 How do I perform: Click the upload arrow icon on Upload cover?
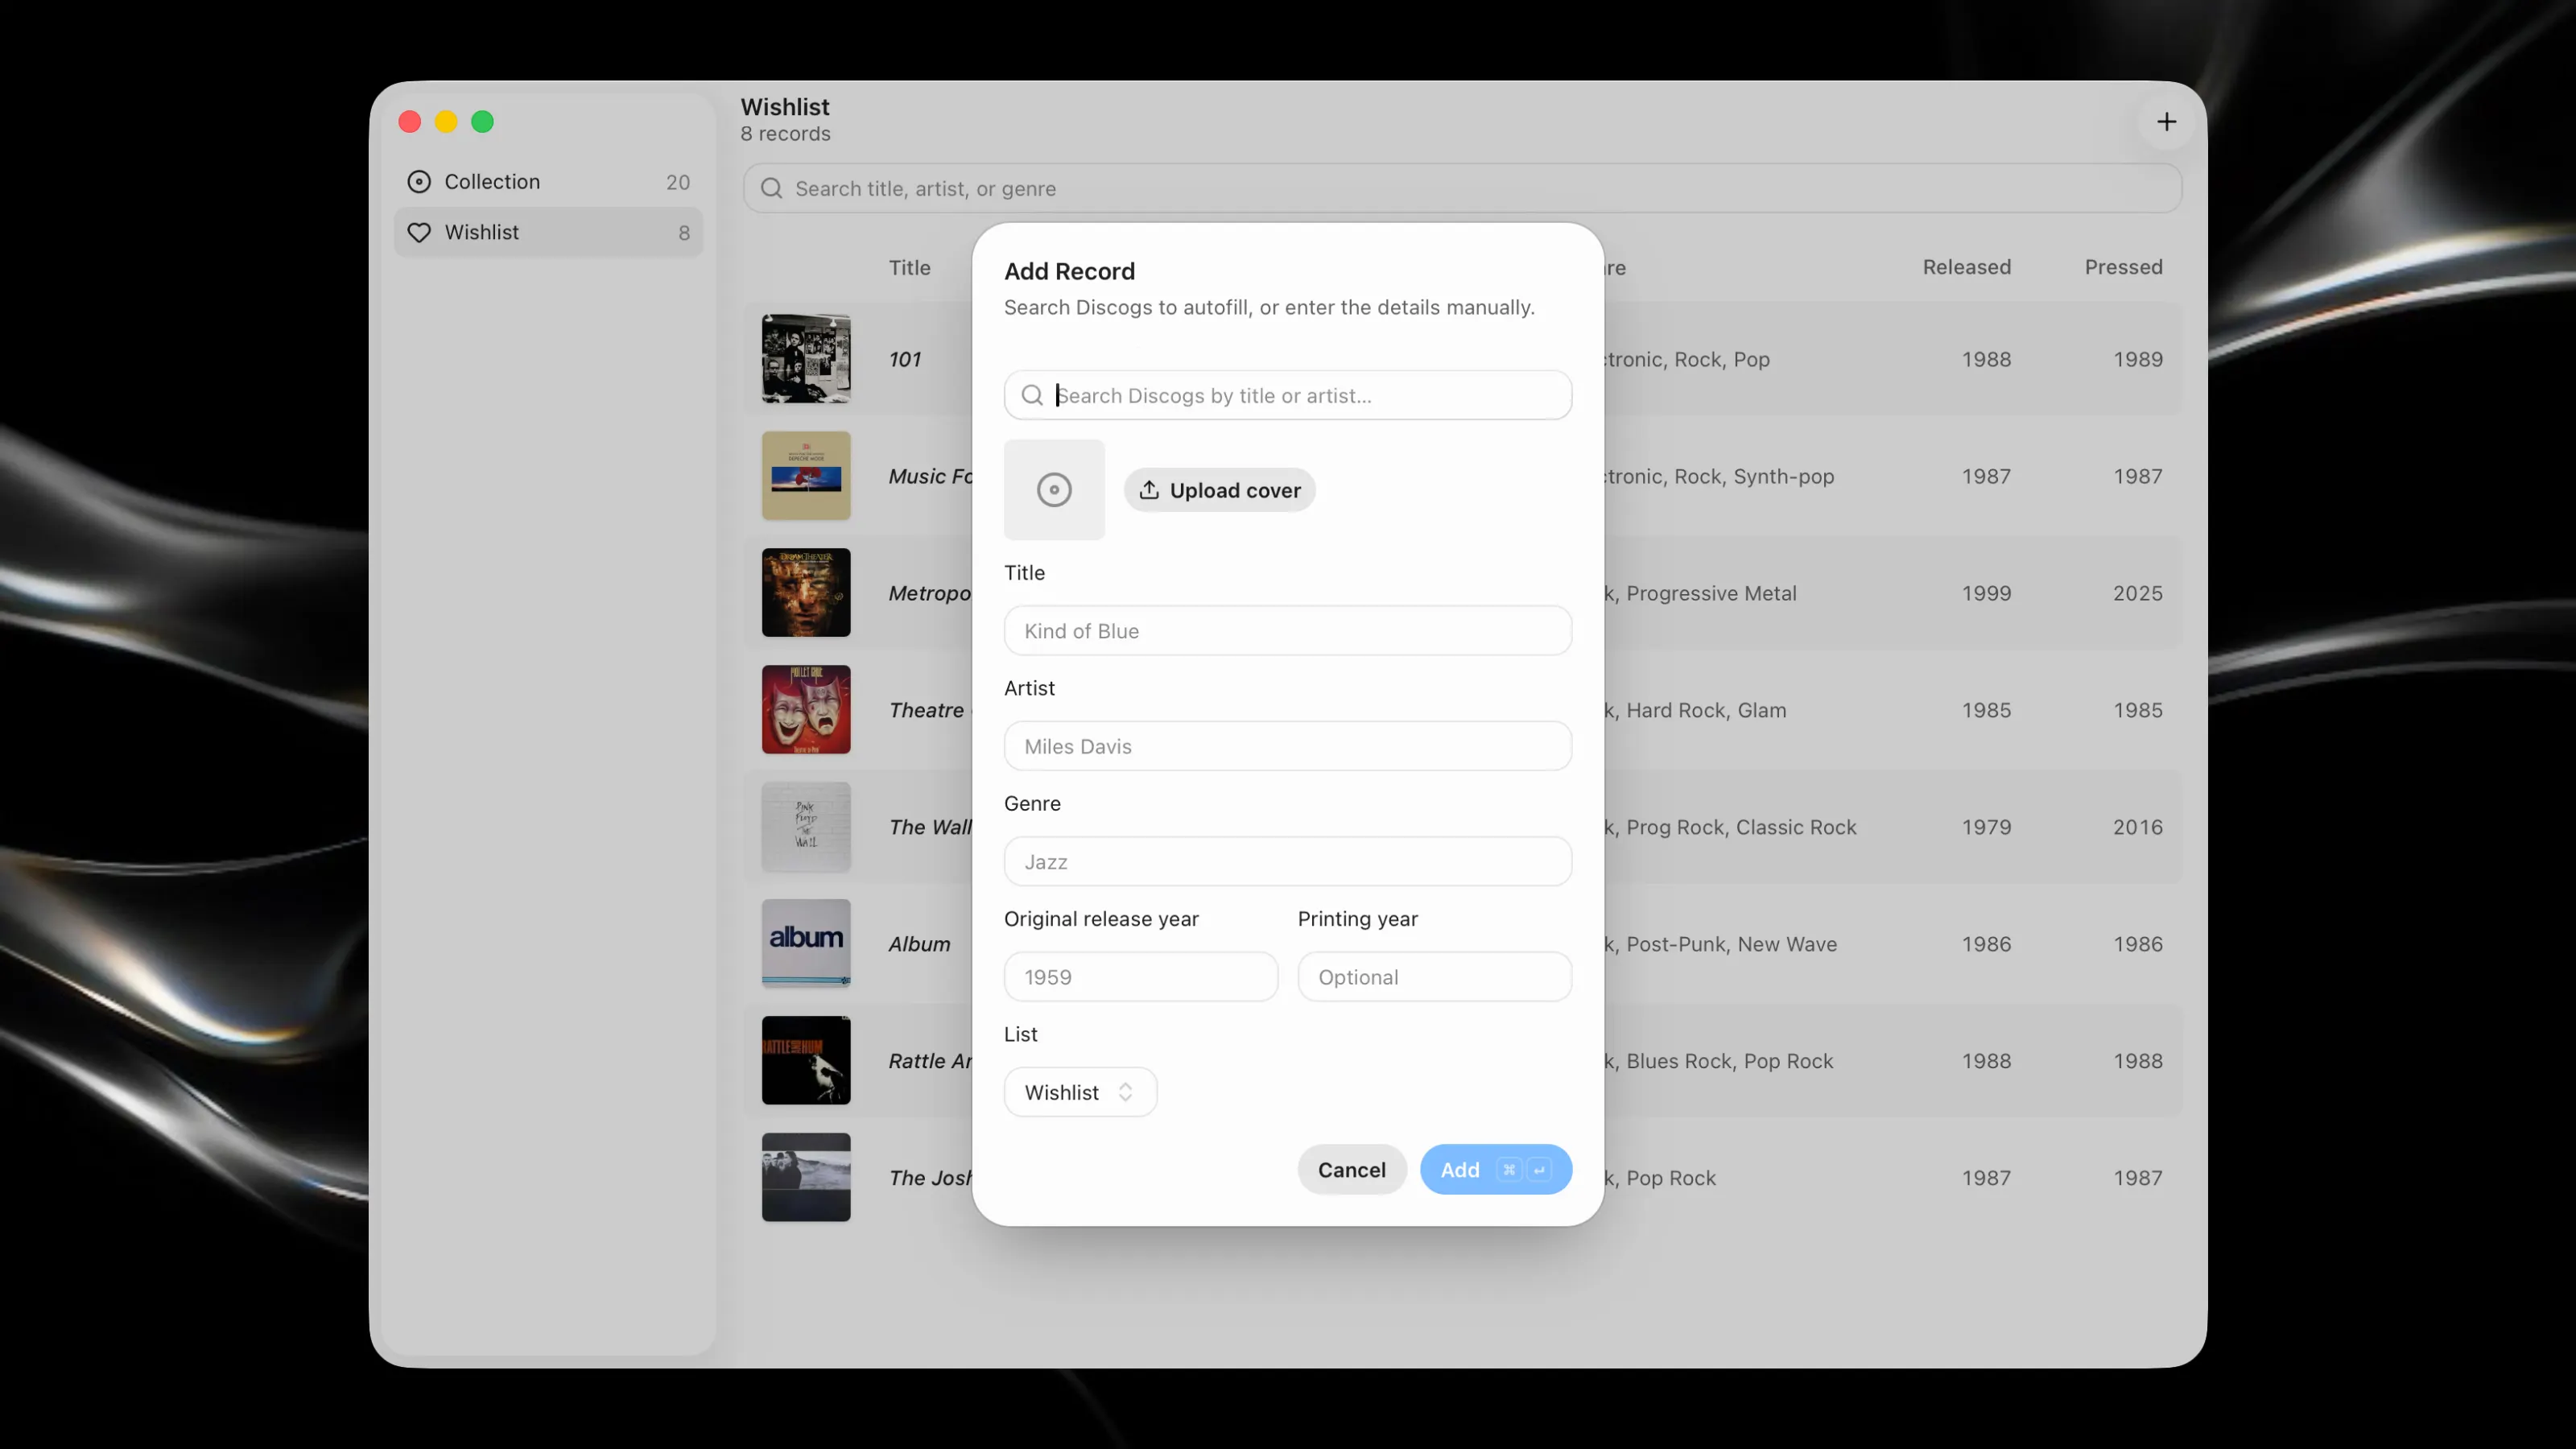coord(1149,490)
